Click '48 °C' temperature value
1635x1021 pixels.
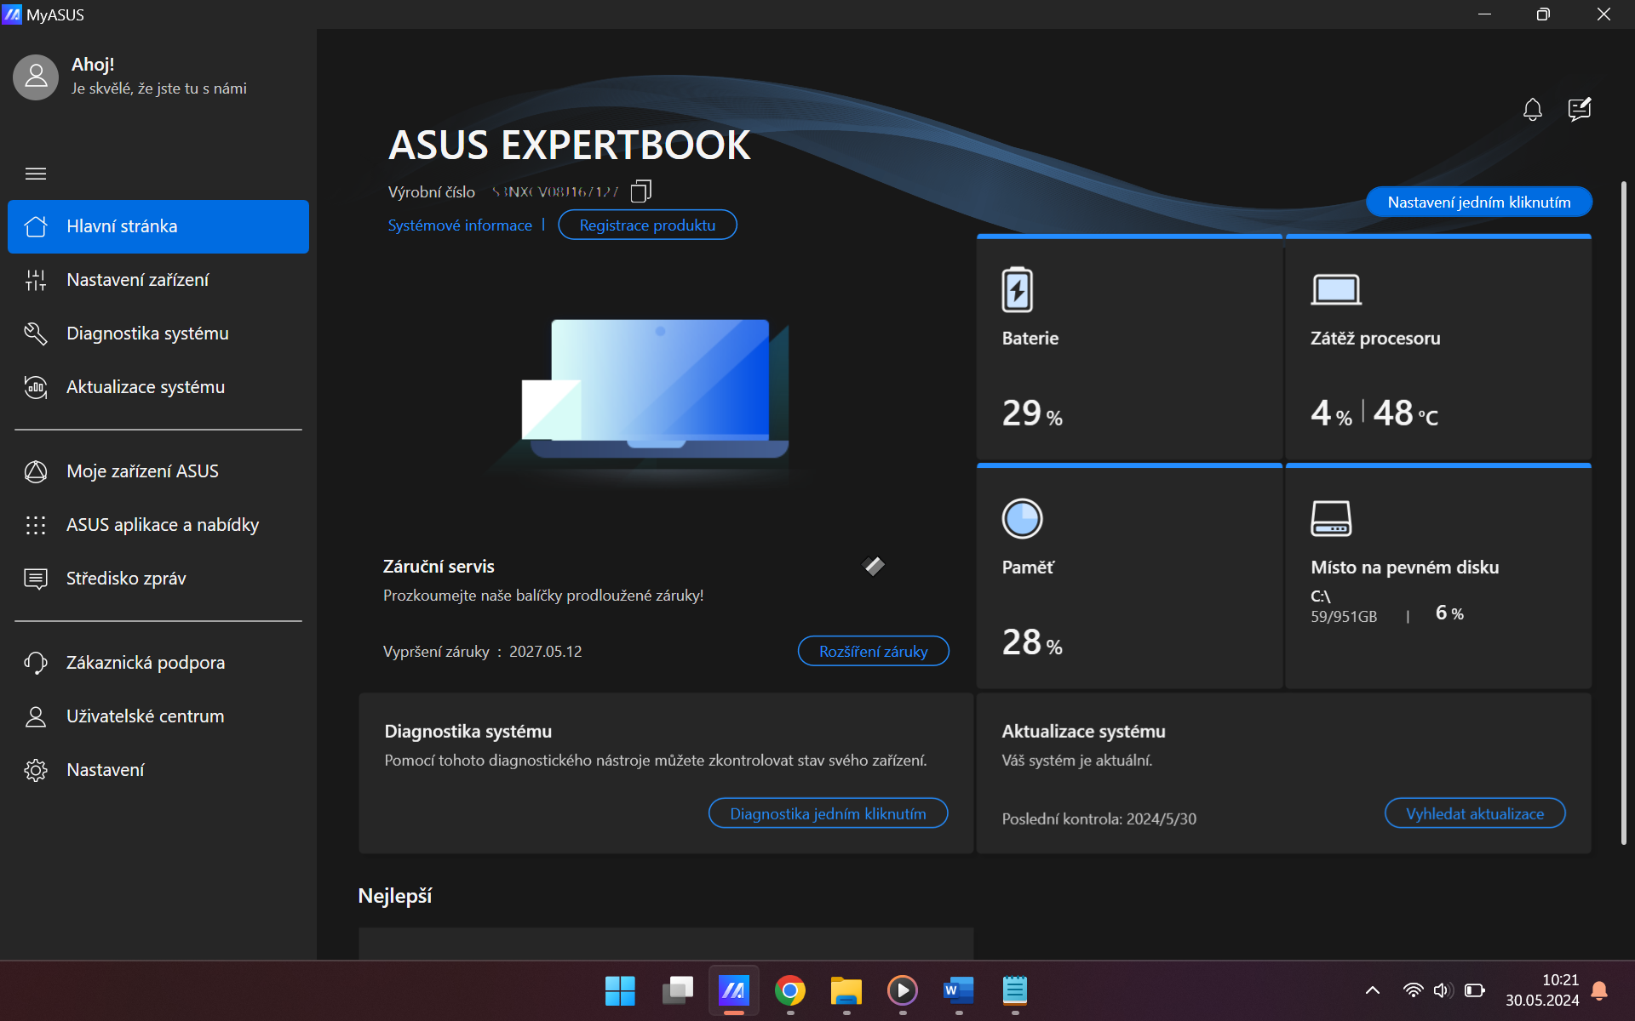1405,414
